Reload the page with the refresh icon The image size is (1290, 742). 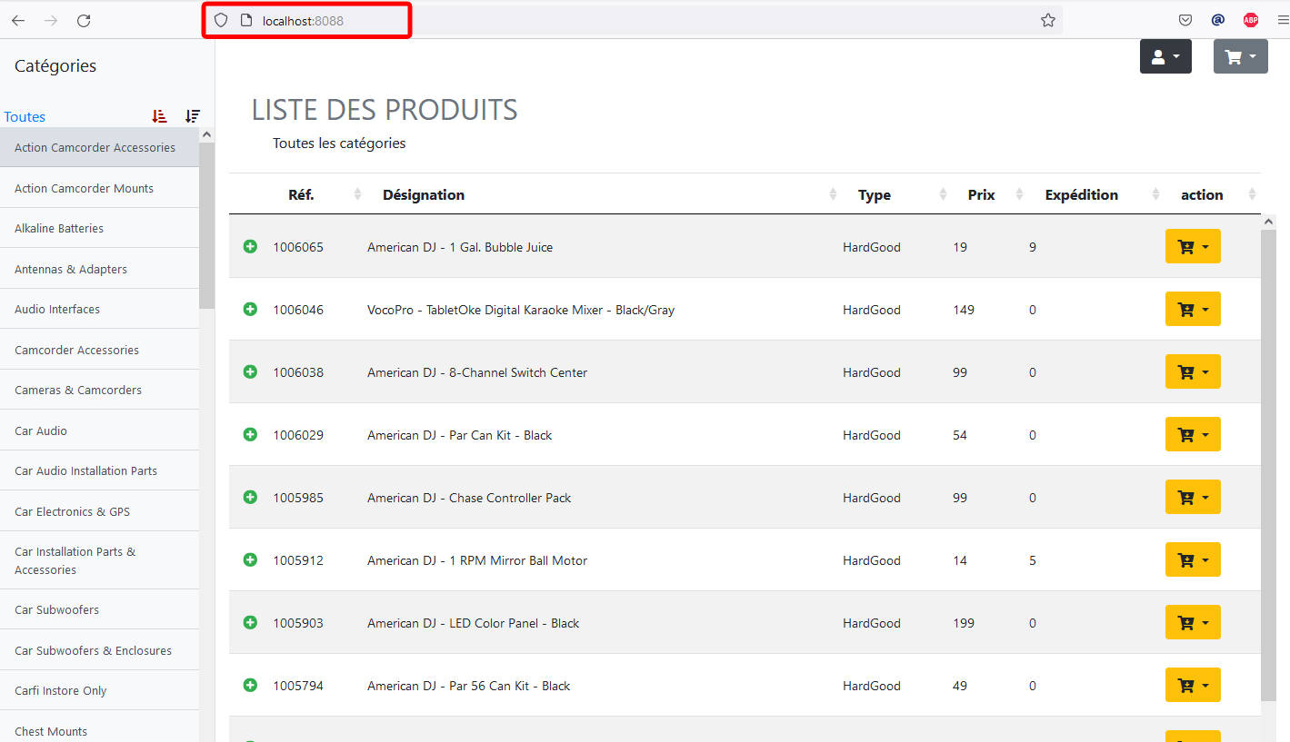84,20
